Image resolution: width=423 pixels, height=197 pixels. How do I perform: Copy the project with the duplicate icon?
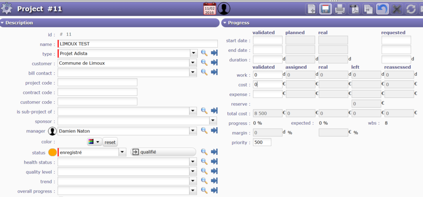click(368, 9)
